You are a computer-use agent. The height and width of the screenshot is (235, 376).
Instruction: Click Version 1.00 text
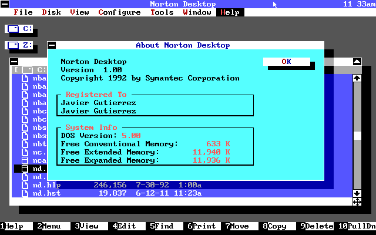pos(92,70)
